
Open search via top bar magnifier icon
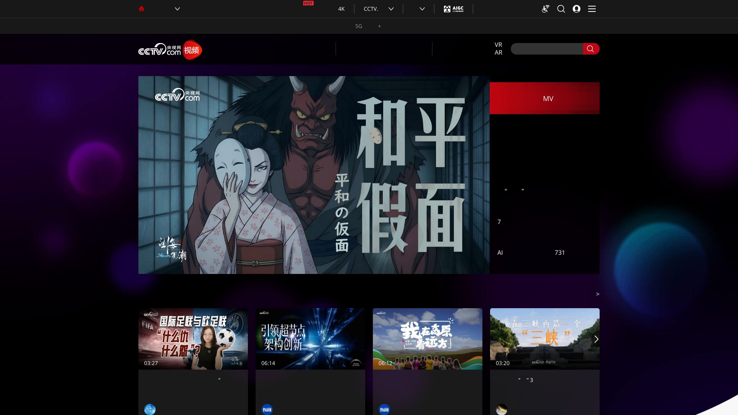(561, 9)
